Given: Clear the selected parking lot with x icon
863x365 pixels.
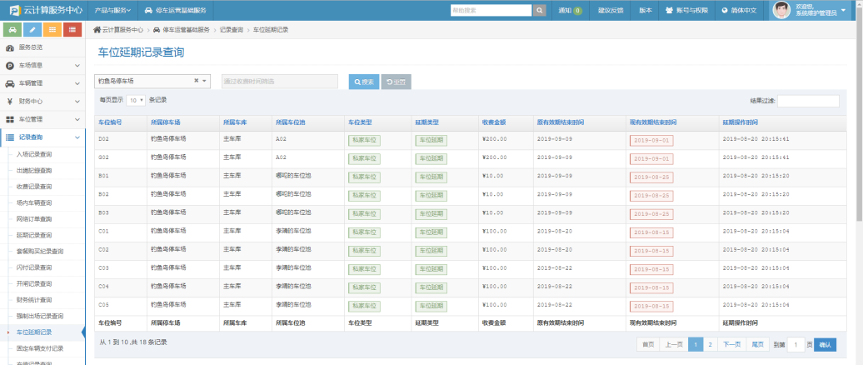Looking at the screenshot, I should tap(197, 81).
